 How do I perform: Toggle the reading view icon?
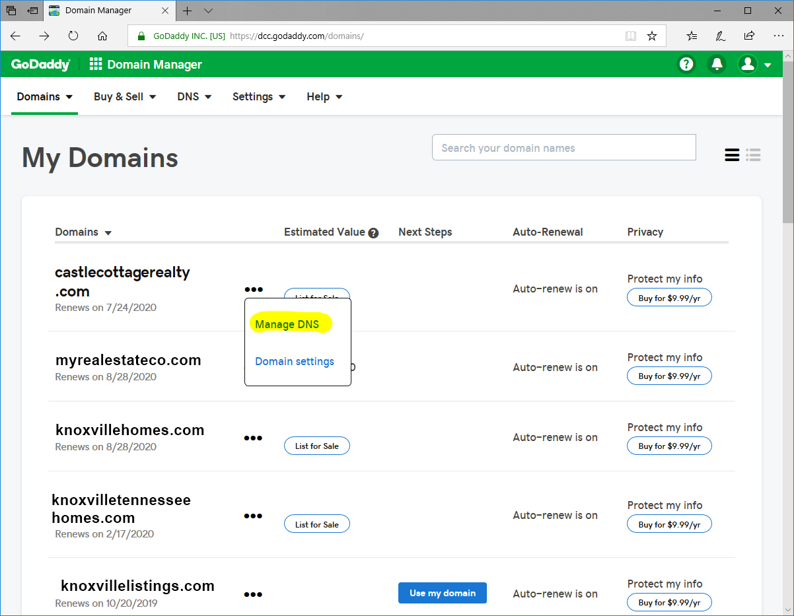631,36
